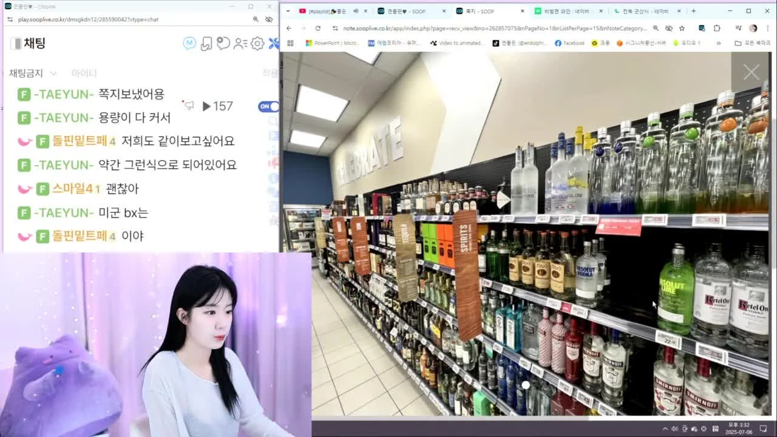Open the chat note/sticker icon beside the M icon
Image resolution: width=777 pixels, height=437 pixels.
206,43
